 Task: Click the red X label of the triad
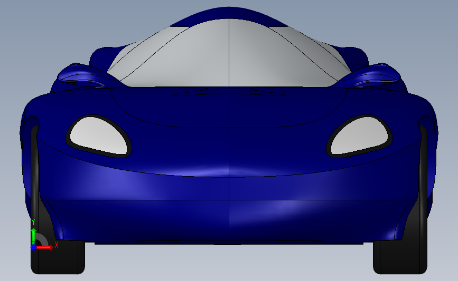tap(57, 245)
